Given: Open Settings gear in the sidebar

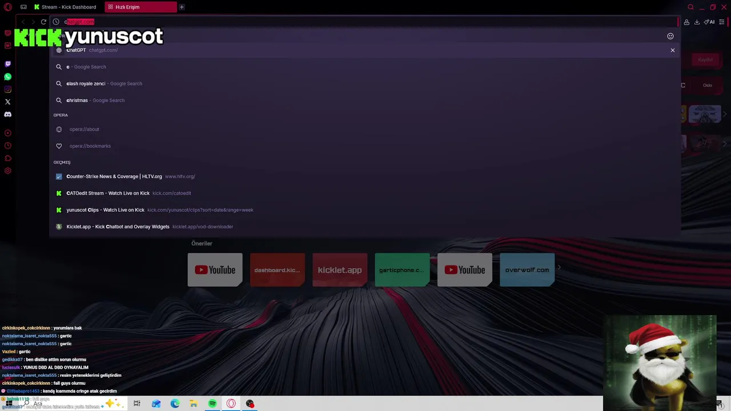Looking at the screenshot, I should pyautogui.click(x=7, y=171).
